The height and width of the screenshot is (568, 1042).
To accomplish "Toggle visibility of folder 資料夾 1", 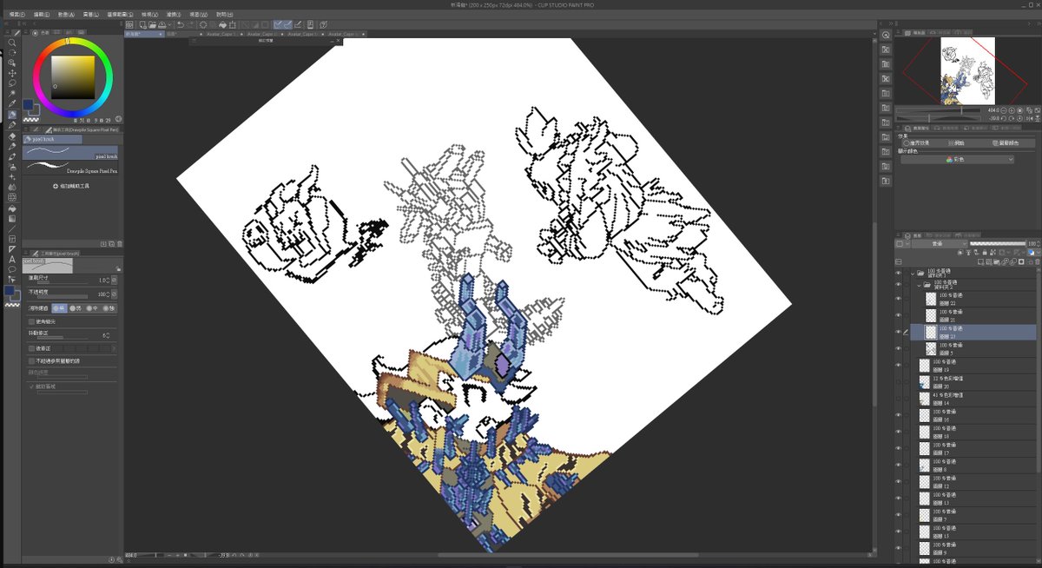I will tap(899, 273).
